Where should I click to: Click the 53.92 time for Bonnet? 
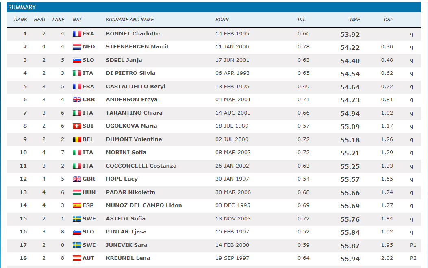(350, 34)
